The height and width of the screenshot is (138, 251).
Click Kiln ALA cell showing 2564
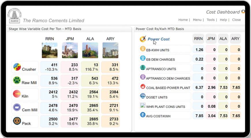90,94
